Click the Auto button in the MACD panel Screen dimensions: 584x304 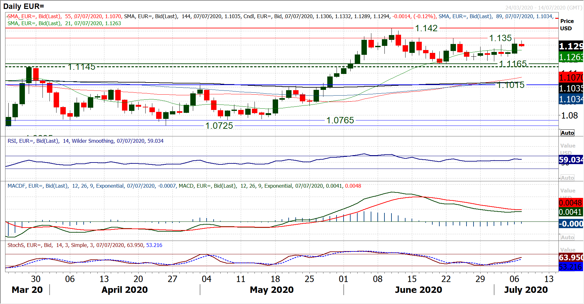567,237
